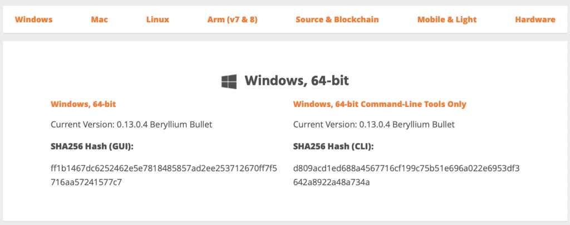Click the CLI hash line ending 48a734a
Screen dimensions: 570x225
click(x=332, y=182)
